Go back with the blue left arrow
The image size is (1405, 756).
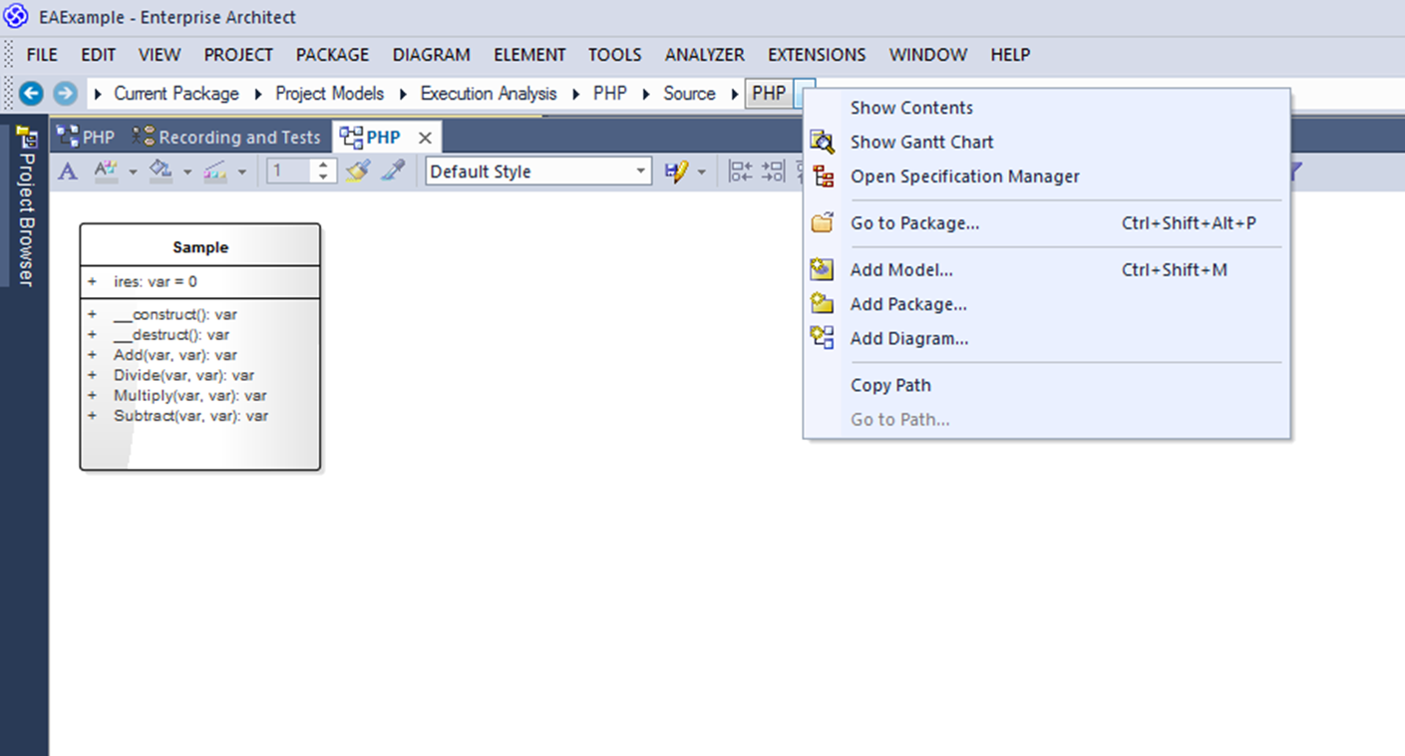coord(32,94)
